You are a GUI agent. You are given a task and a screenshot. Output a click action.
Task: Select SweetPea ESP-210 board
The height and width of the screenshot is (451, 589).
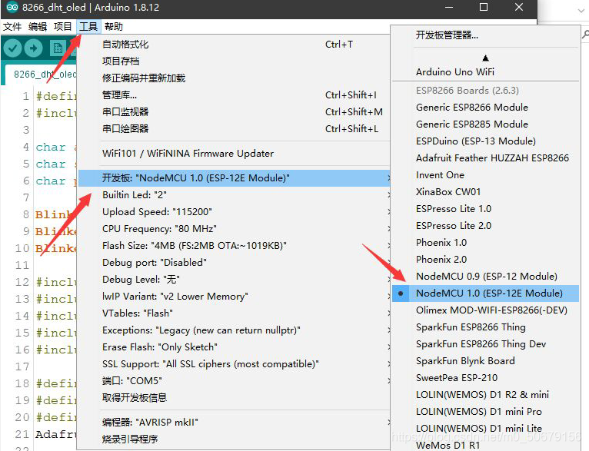point(485,378)
